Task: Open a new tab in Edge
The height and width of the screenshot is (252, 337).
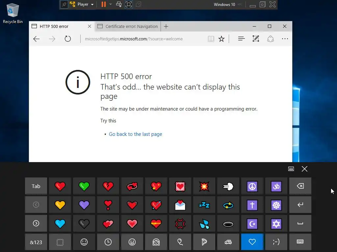Action: (166, 26)
